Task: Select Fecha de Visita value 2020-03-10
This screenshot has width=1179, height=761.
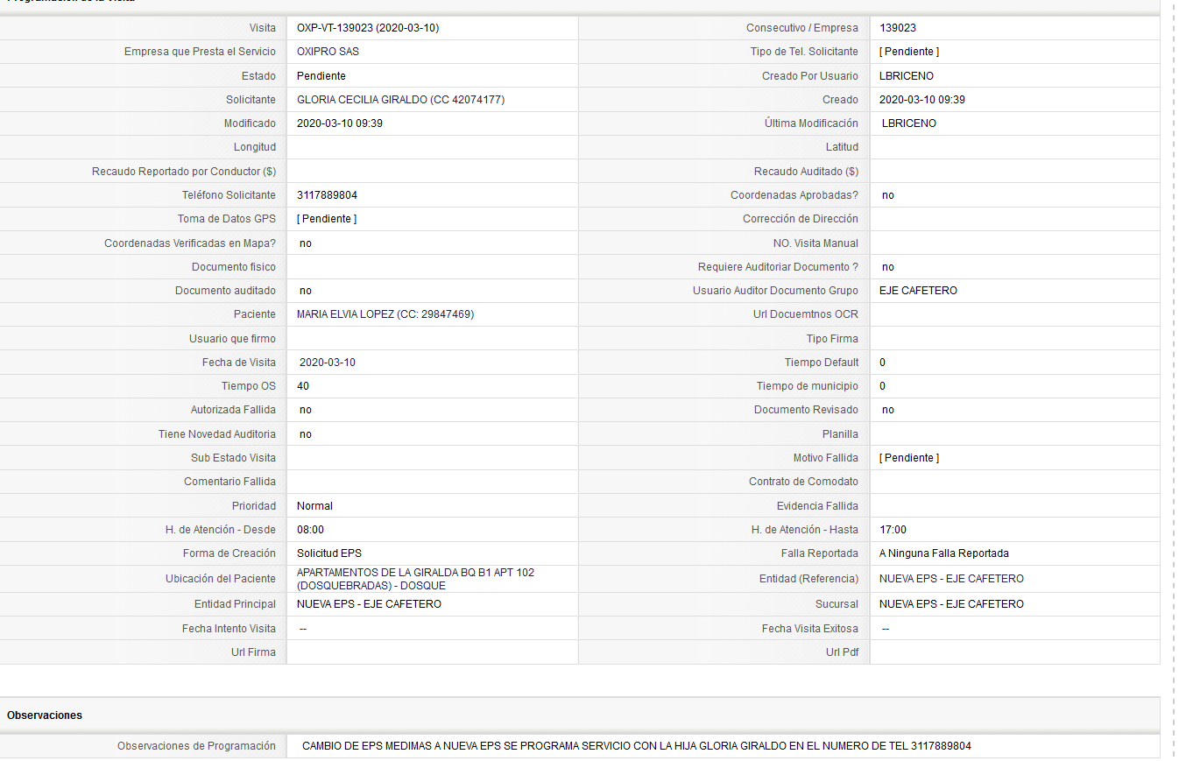Action: pos(328,363)
